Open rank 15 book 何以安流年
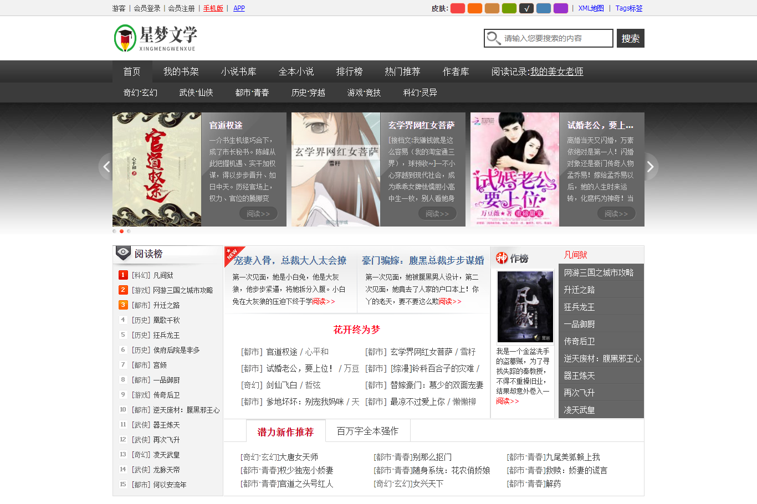757x504 pixels. (x=170, y=485)
